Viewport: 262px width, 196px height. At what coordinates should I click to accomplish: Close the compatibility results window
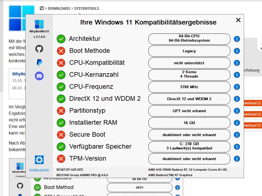(238, 20)
